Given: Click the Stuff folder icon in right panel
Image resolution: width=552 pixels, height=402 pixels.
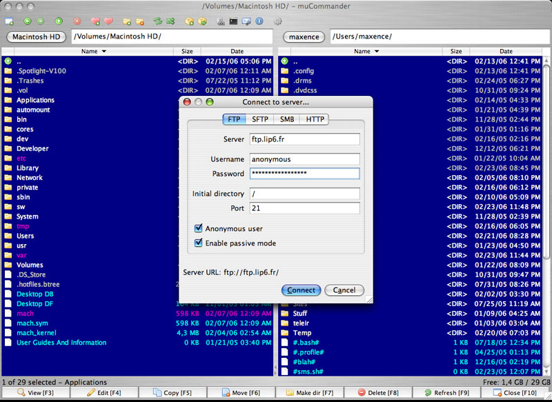Looking at the screenshot, I should click(284, 313).
